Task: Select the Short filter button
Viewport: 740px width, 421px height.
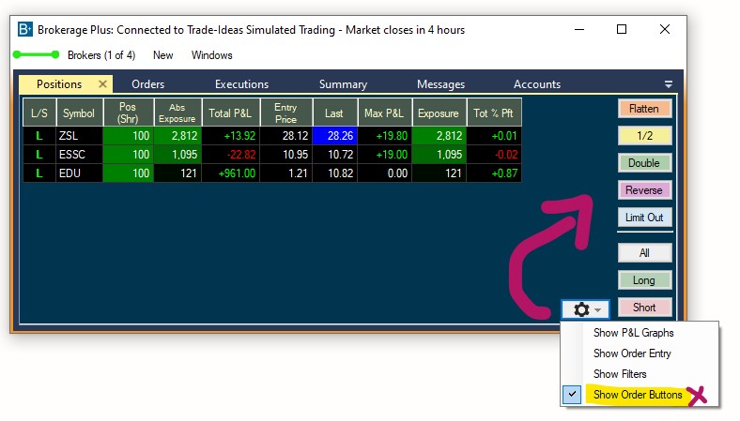Action: point(644,308)
